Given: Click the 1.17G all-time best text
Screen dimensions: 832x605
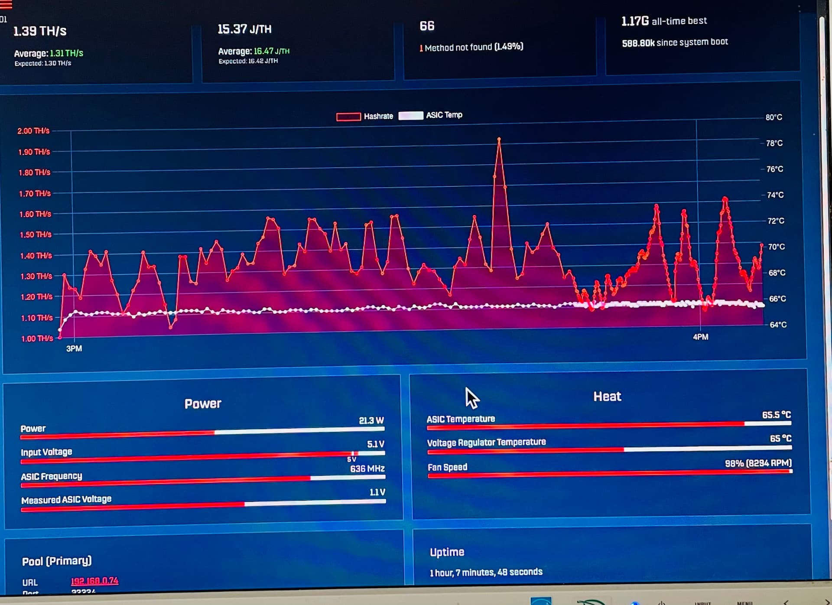Looking at the screenshot, I should pyautogui.click(x=664, y=21).
